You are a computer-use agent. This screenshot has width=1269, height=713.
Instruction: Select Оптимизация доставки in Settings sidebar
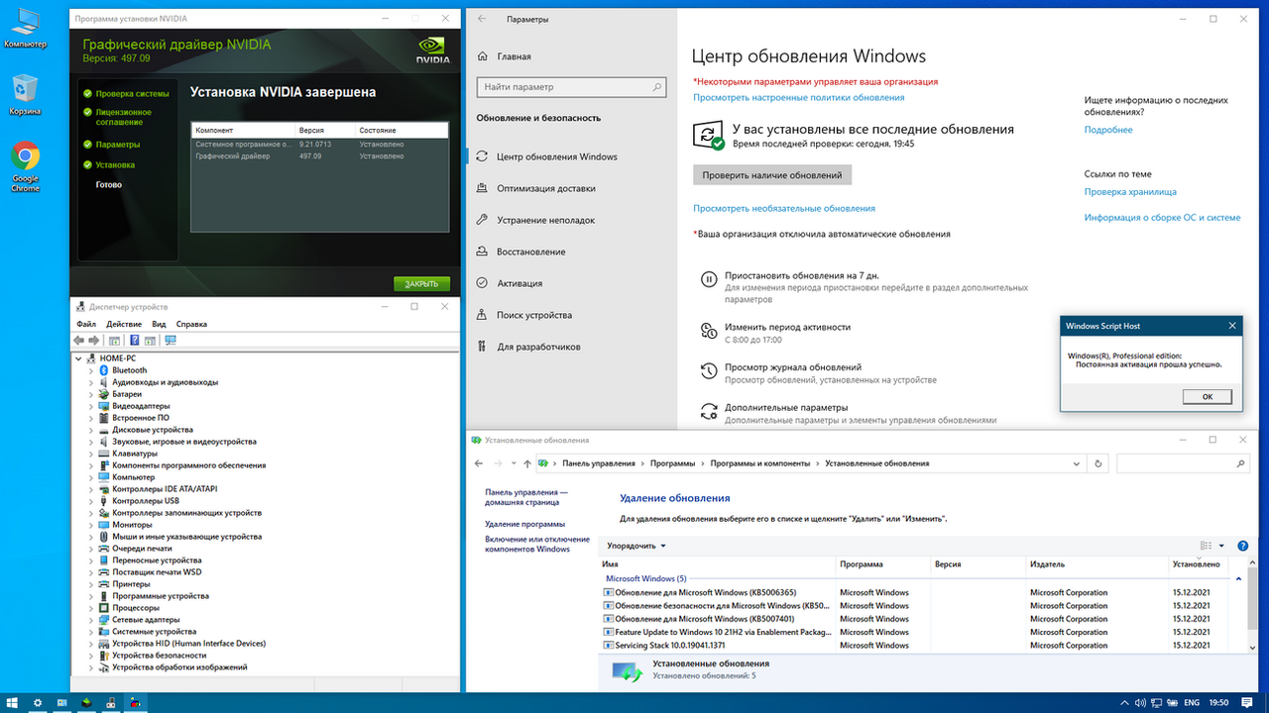[x=546, y=188]
